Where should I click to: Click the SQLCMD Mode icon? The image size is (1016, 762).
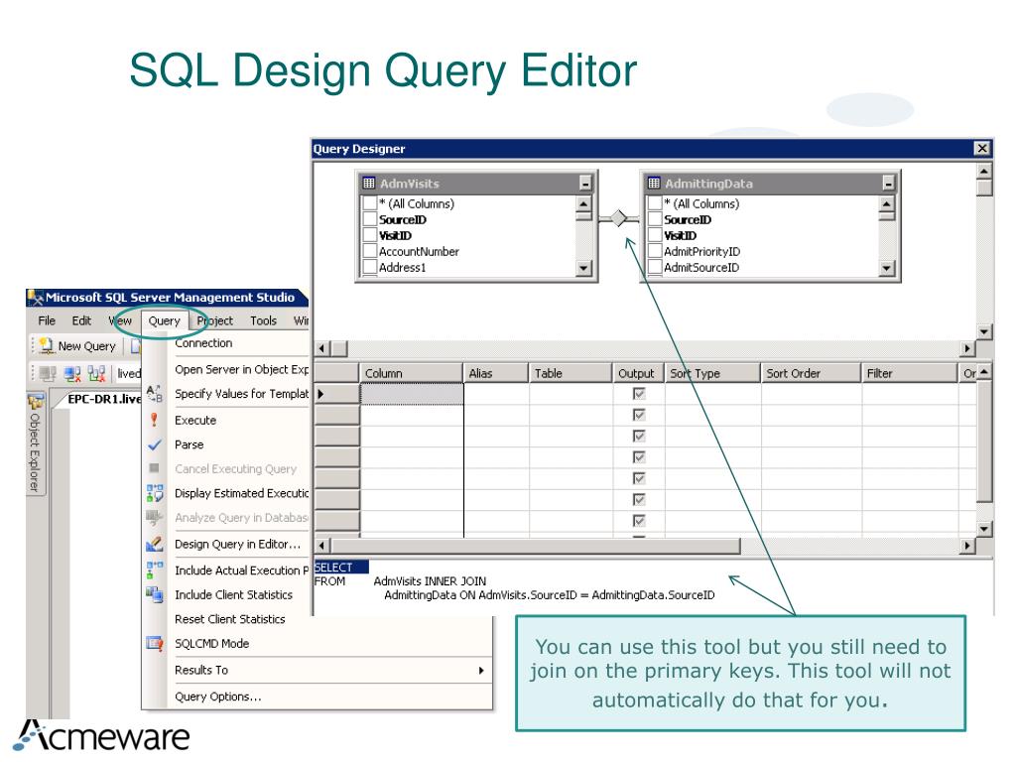pos(155,643)
